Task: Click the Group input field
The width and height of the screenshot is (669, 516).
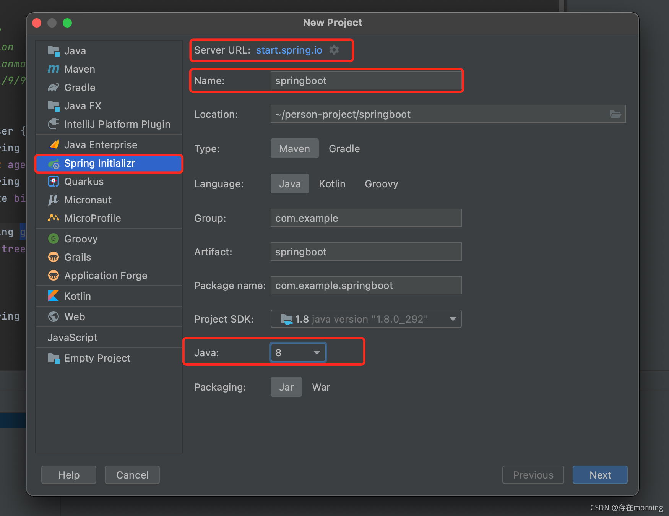Action: point(366,218)
